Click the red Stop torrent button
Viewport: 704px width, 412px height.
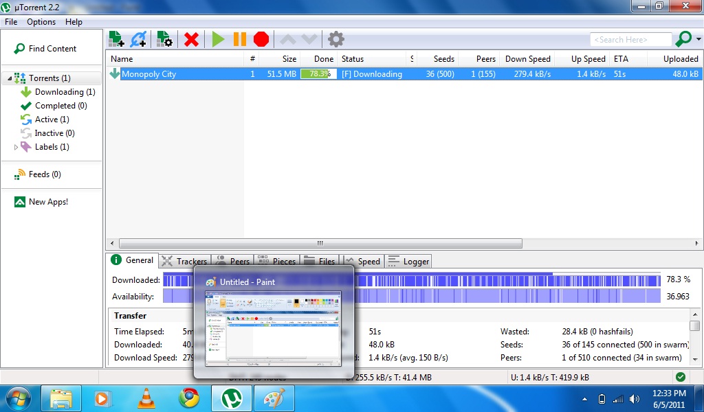261,39
